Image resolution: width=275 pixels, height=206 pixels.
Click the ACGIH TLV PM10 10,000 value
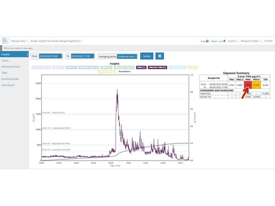(x=256, y=97)
